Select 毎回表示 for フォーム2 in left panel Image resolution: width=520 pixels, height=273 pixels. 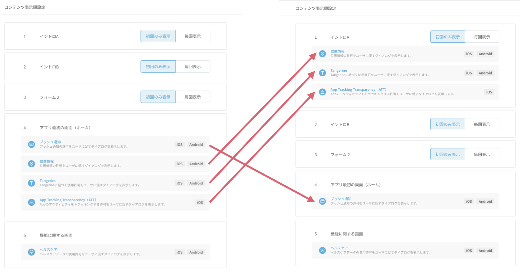point(193,97)
